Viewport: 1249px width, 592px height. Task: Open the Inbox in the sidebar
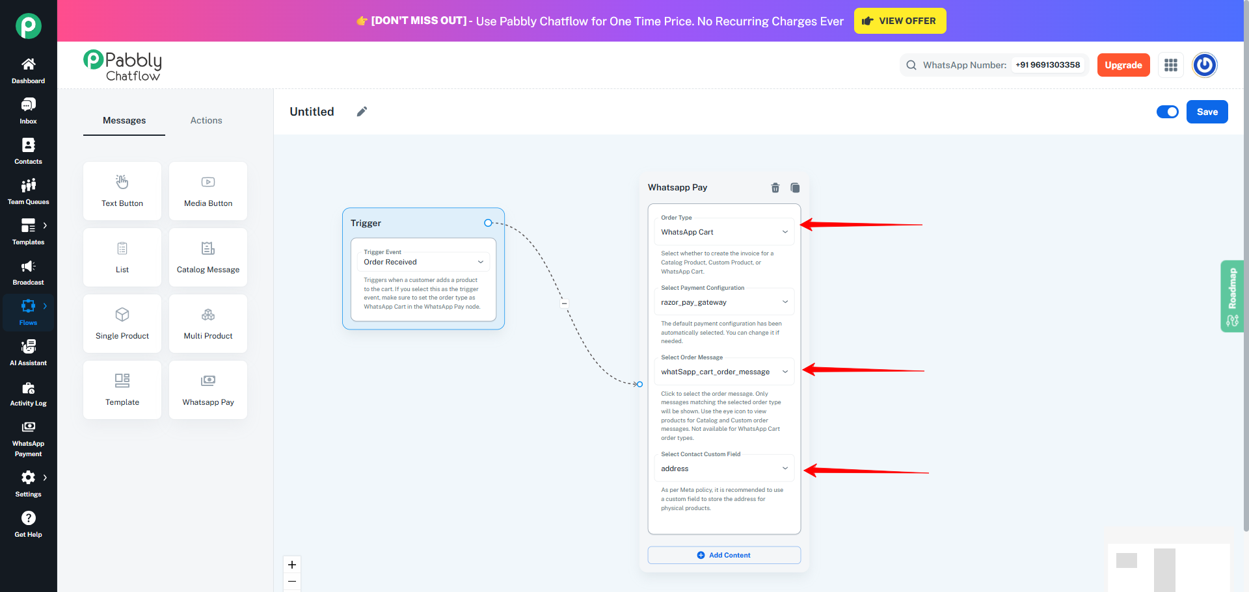28,112
